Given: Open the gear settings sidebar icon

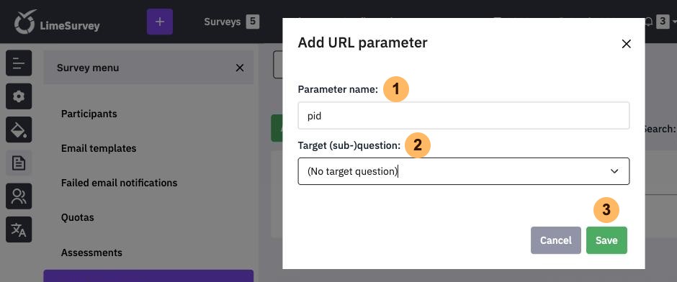Looking at the screenshot, I should click(19, 96).
